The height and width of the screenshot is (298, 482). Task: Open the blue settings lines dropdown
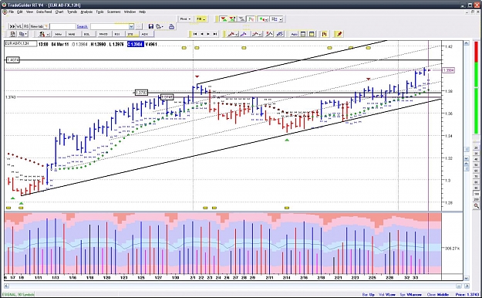pos(276,19)
